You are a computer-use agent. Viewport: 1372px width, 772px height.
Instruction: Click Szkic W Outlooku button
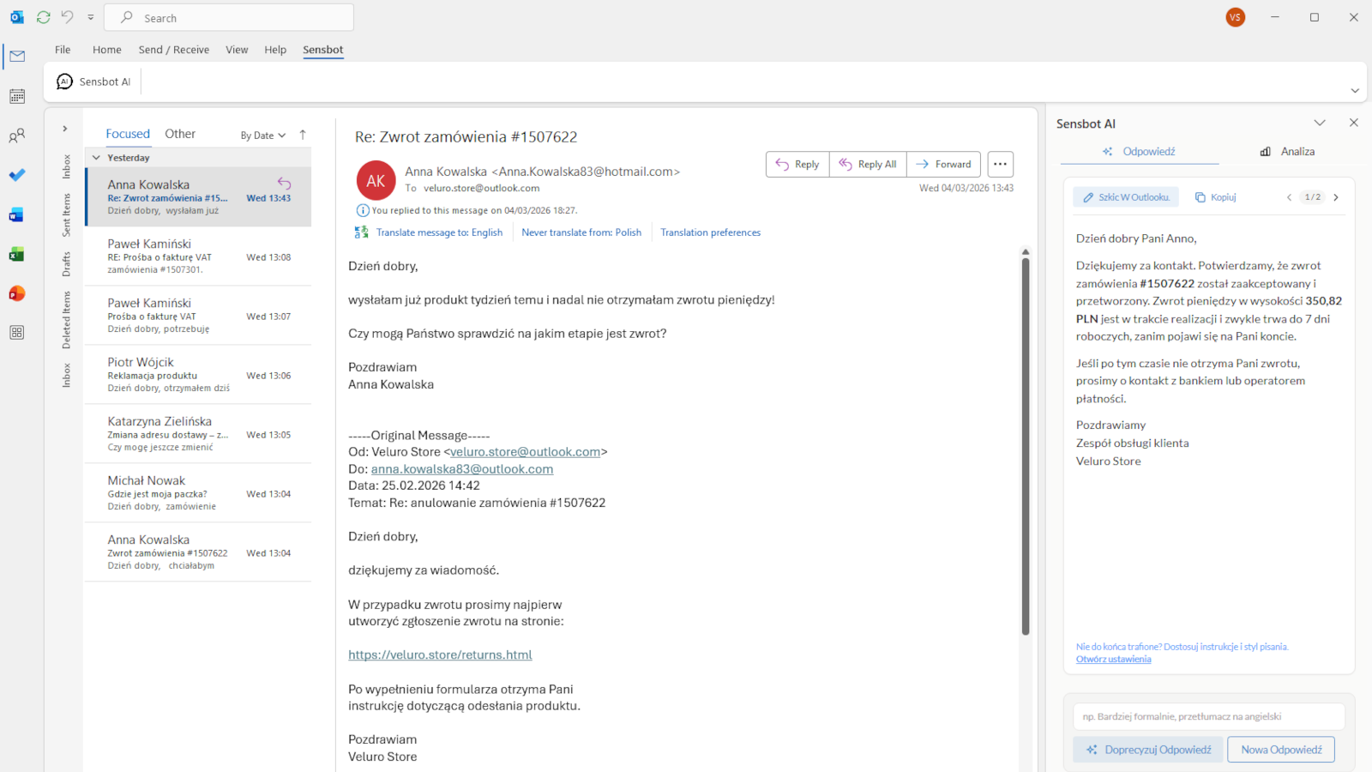click(1126, 197)
